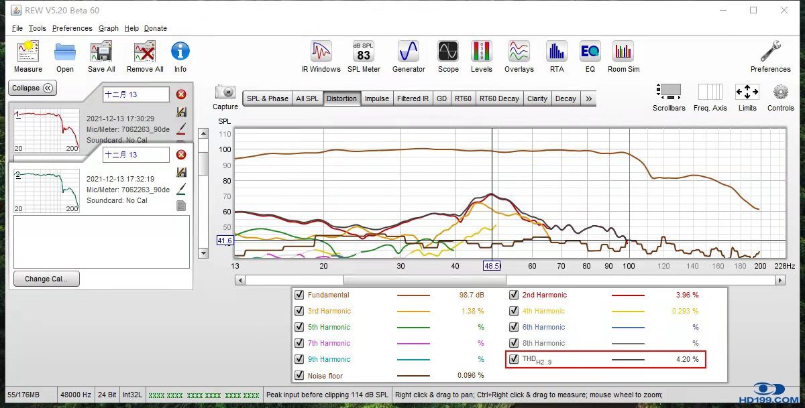Click the horizontal graph scrollbar thumb
Viewport: 805px width, 408px height.
click(x=425, y=280)
